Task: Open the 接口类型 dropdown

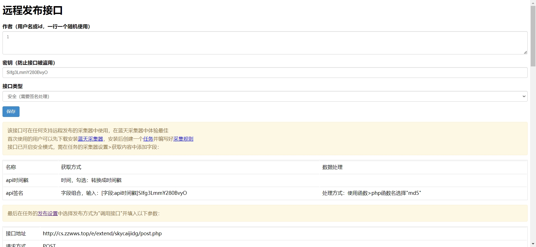Action: click(x=265, y=96)
